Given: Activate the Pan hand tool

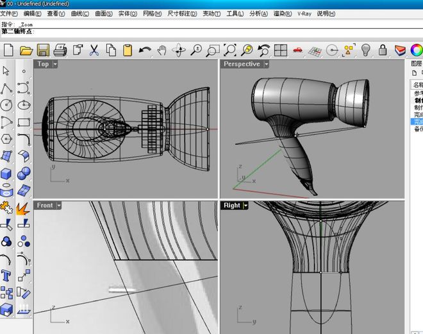Looking at the screenshot, I should [162, 49].
